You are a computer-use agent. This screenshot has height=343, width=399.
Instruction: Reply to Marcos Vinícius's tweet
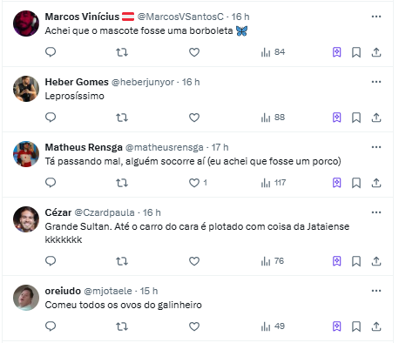(x=51, y=52)
